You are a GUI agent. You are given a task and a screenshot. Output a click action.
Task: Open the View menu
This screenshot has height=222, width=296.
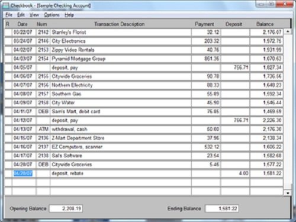coord(34,15)
